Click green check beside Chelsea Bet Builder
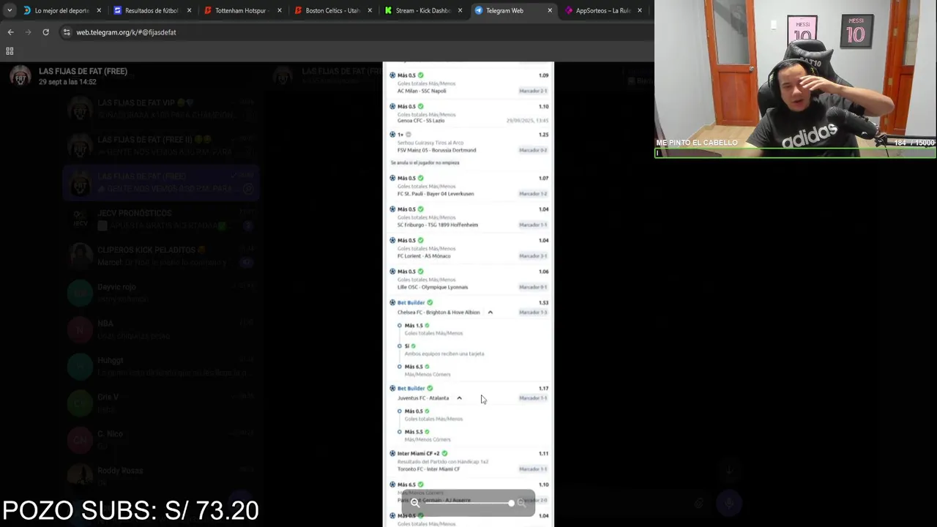Screen dimensions: 937x527 (430, 302)
